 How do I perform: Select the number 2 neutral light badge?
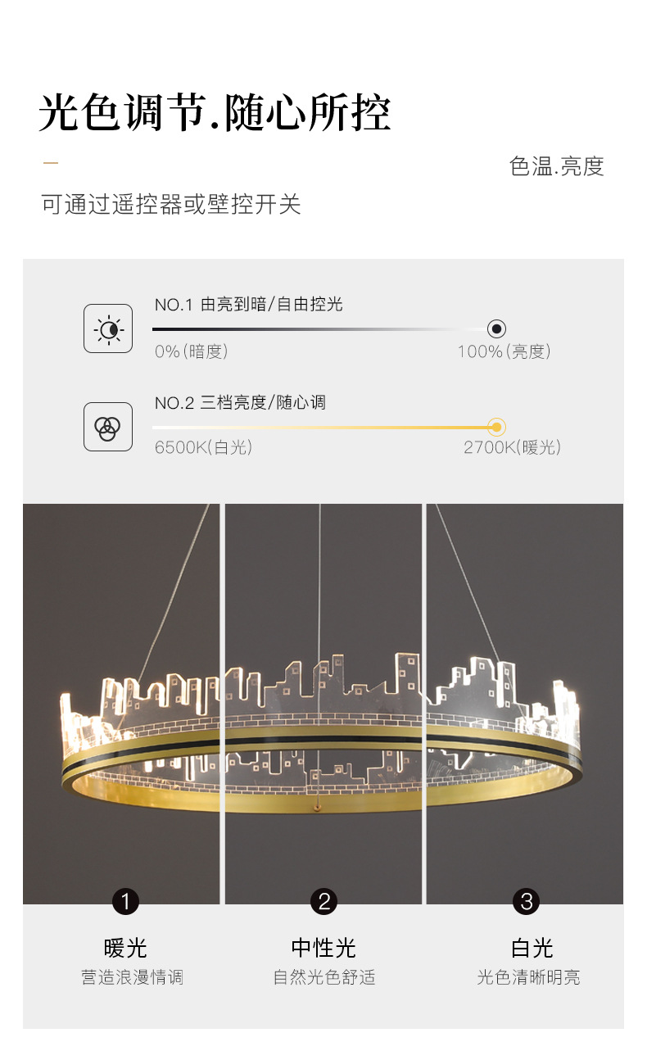pos(324,901)
